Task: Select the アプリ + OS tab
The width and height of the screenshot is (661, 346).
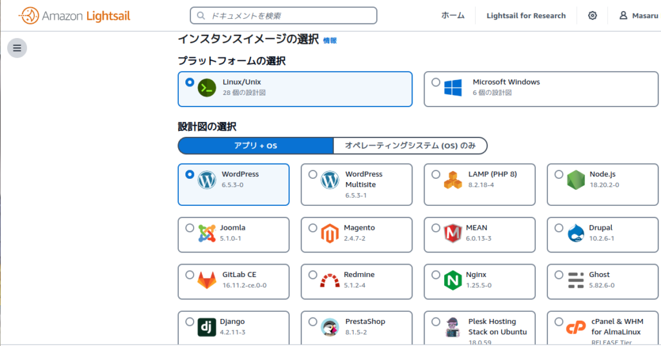Action: pos(256,146)
